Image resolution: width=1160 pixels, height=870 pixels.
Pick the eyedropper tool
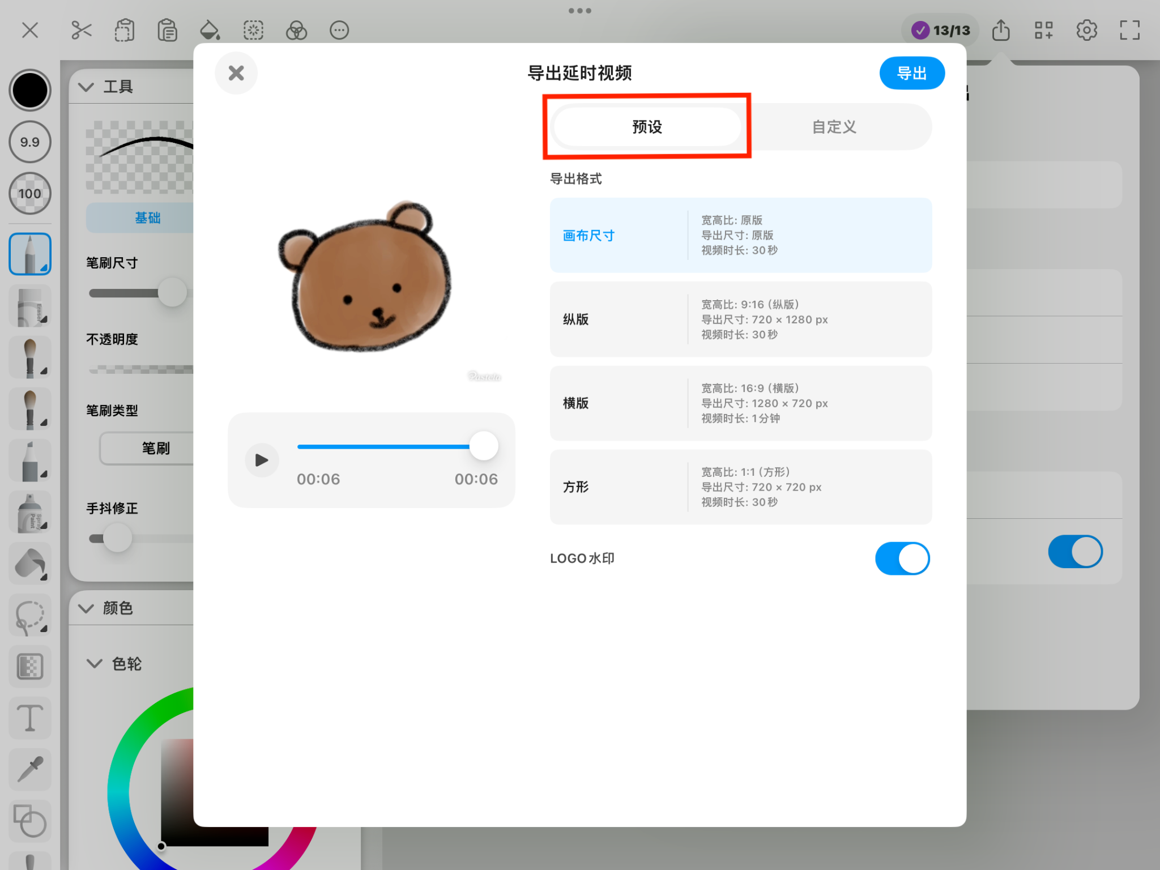click(x=30, y=770)
